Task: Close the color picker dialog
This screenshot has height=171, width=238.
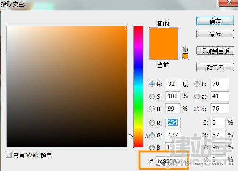Action: 228,3
